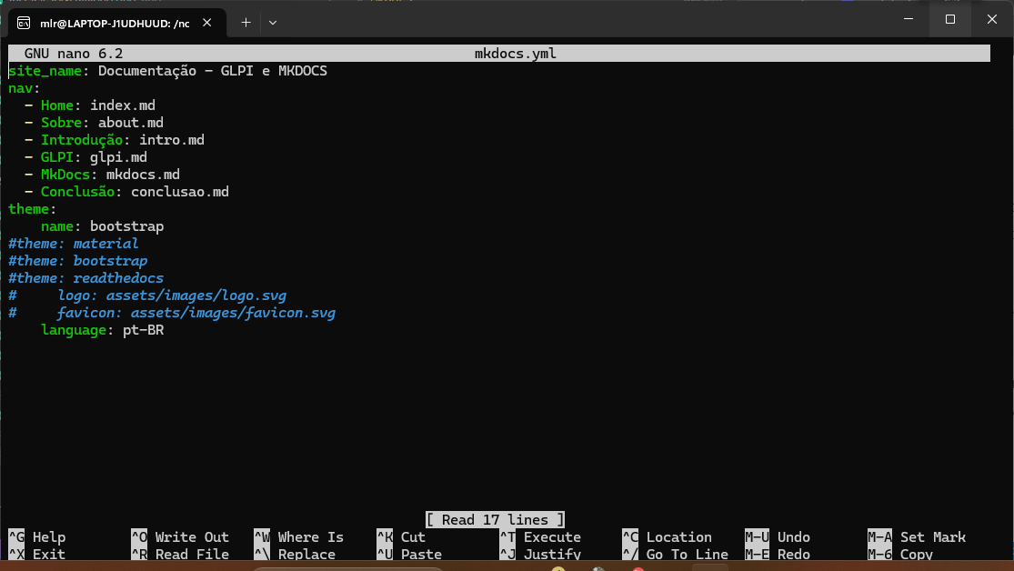This screenshot has width=1014, height=571.
Task: Click the ^J Justify shortcut
Action: click(x=540, y=555)
